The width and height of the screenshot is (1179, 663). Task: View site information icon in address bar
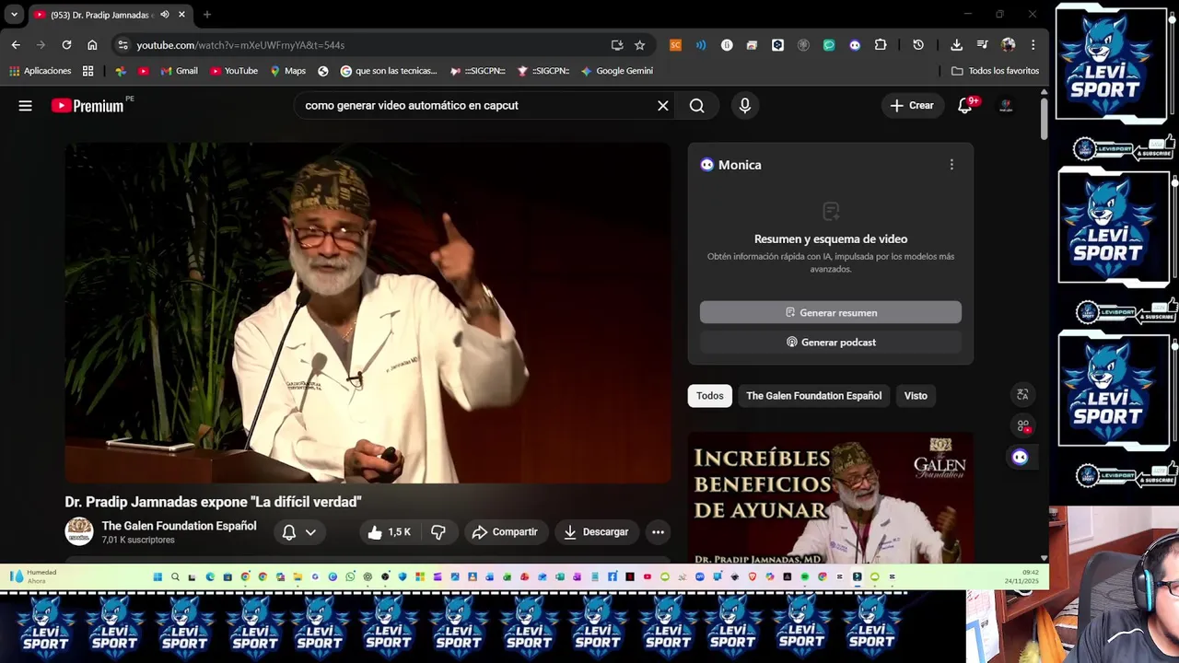coord(123,45)
